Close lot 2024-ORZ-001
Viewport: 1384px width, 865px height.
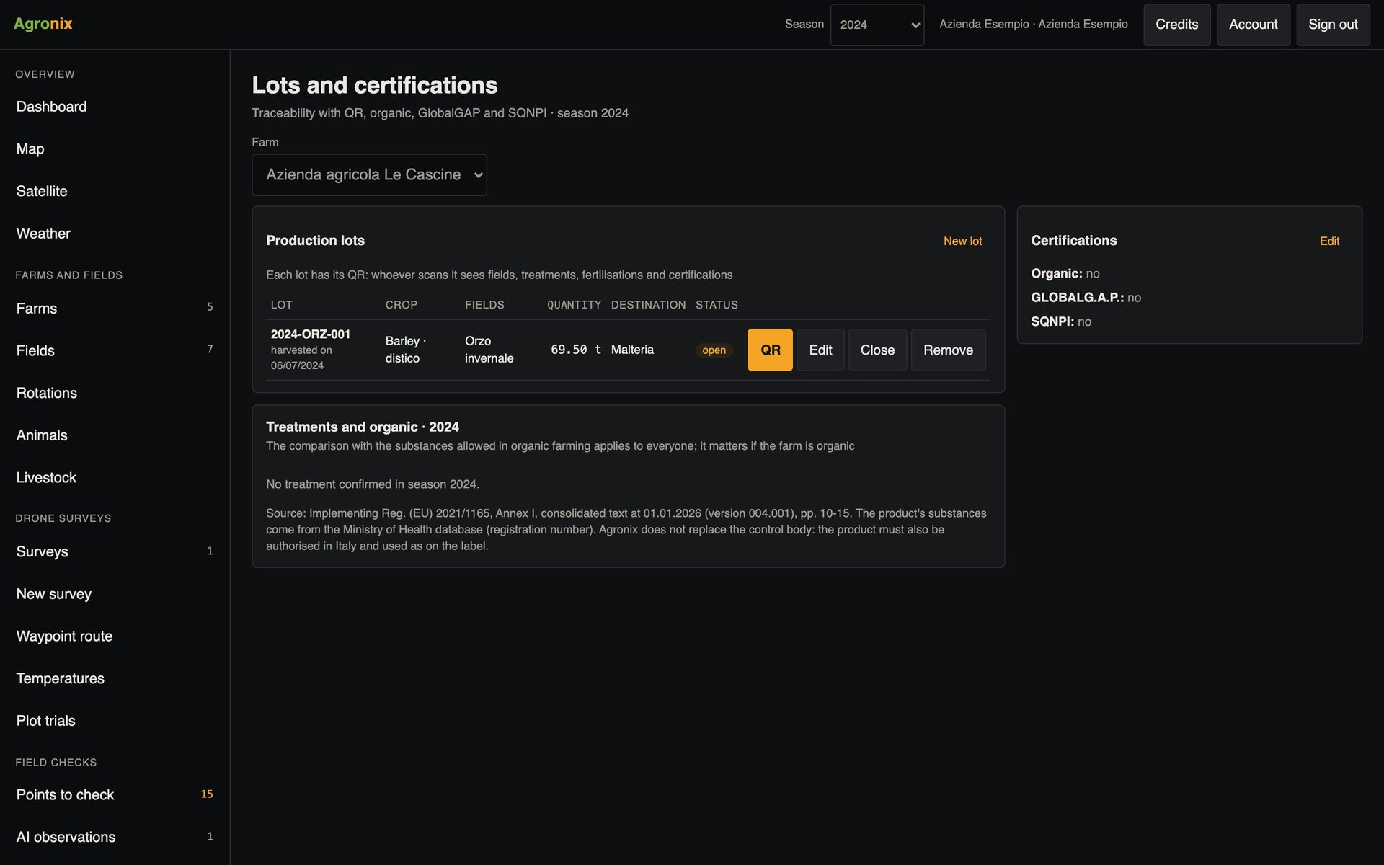click(877, 350)
